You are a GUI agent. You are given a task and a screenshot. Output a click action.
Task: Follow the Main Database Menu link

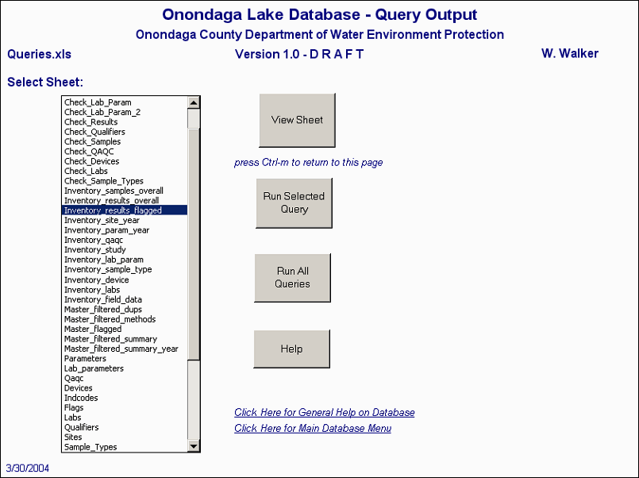[313, 428]
